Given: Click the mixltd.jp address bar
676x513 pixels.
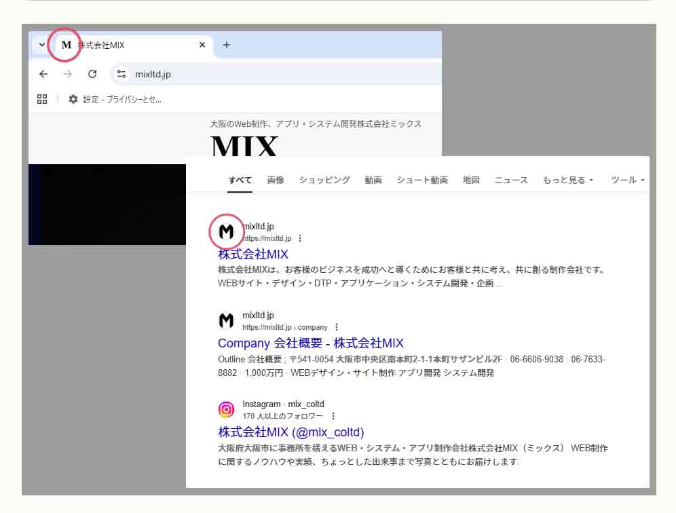Looking at the screenshot, I should tap(271, 74).
